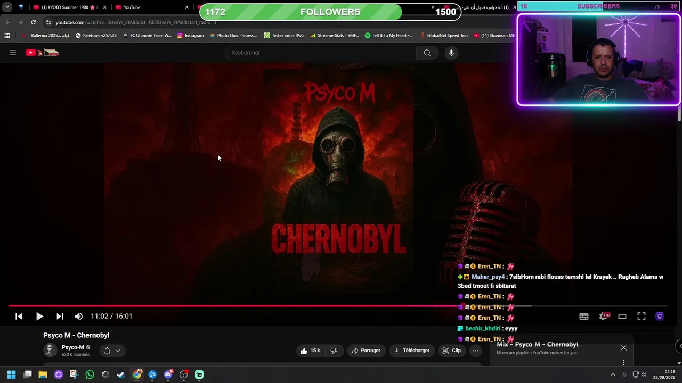The height and width of the screenshot is (383, 682).
Task: Open the purple circle app on taskbar
Action: click(x=59, y=374)
